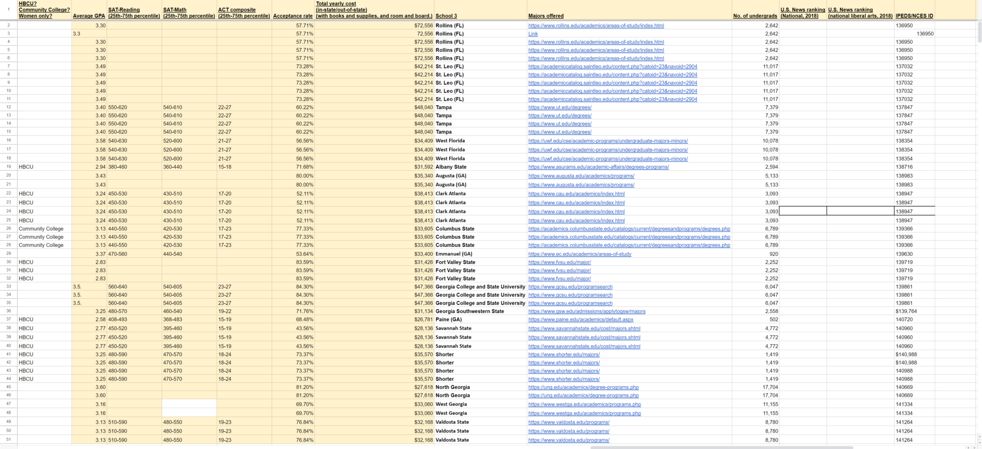
Task: Select the '72,556' cost cell without dollar sign
Action: (374, 34)
